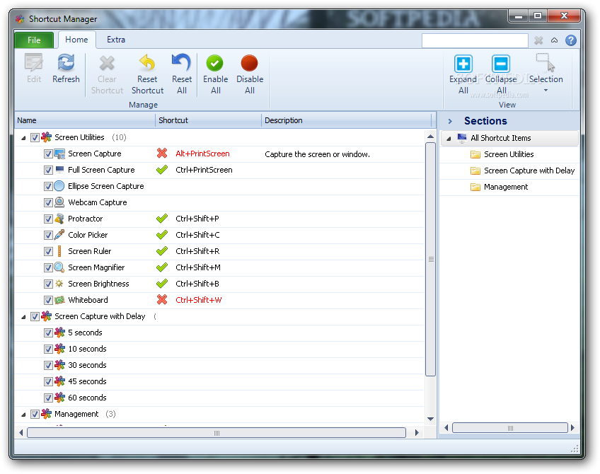
Task: Click the Webcam Capture icon
Action: [x=59, y=202]
